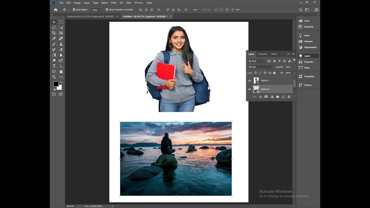Select the Lasso tool
Screen dimensions: 370x208
click(x=54, y=27)
